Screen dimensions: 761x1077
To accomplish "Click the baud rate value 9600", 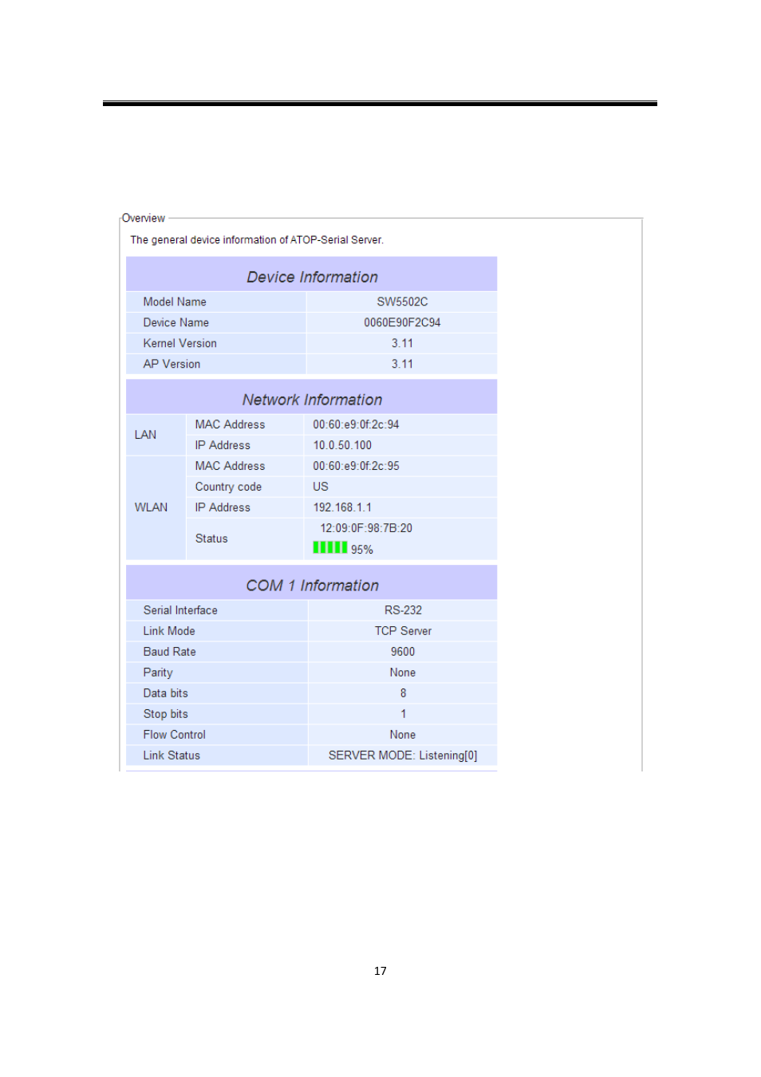I will [403, 652].
